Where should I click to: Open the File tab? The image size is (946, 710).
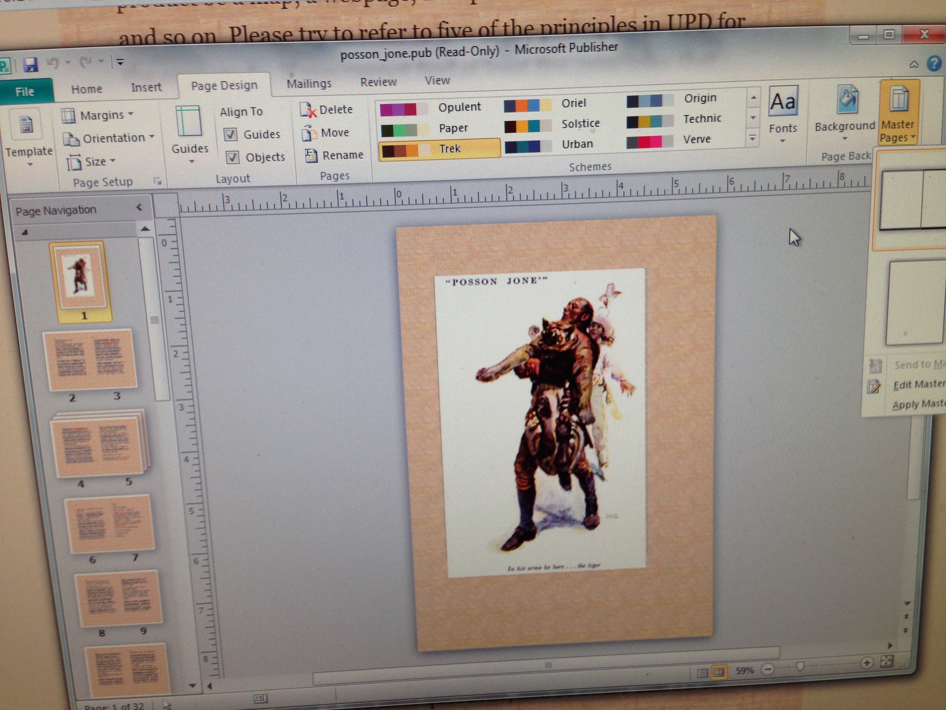point(26,91)
